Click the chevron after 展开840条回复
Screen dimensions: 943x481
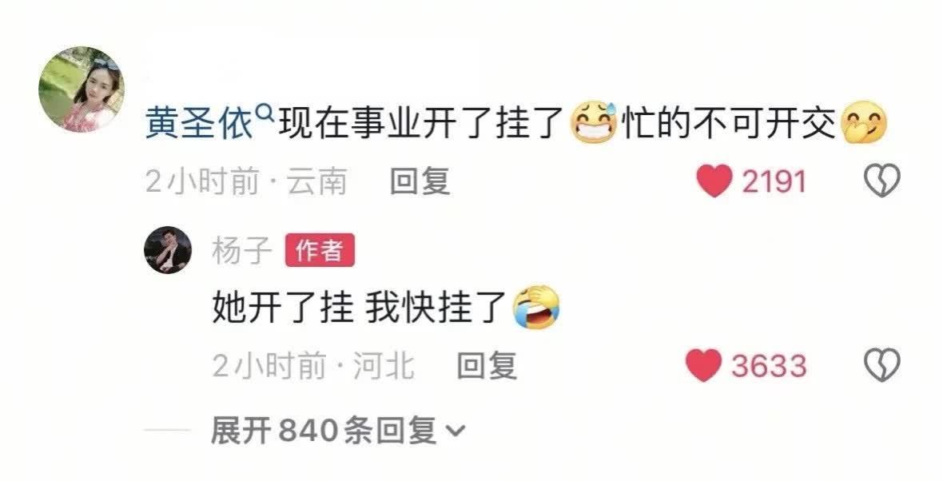(x=456, y=431)
